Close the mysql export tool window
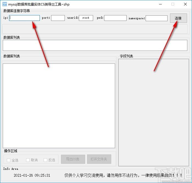192x183 pixels. point(185,4)
